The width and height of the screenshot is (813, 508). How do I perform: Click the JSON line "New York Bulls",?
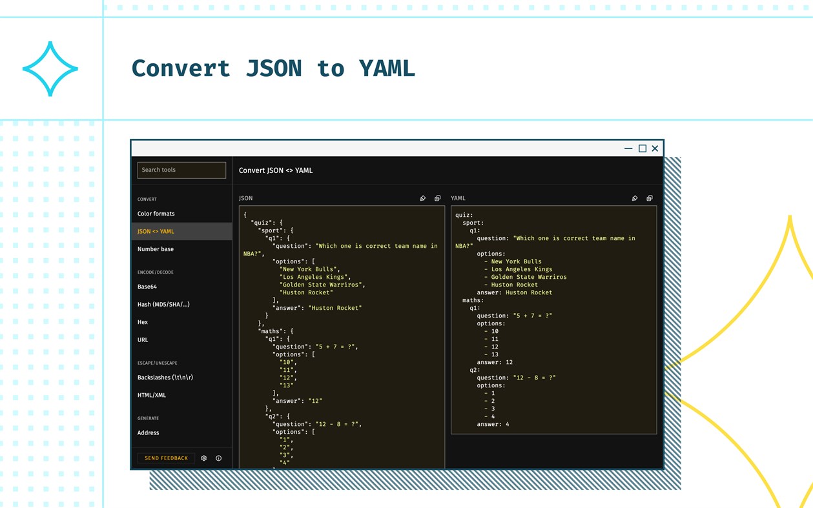click(x=310, y=269)
